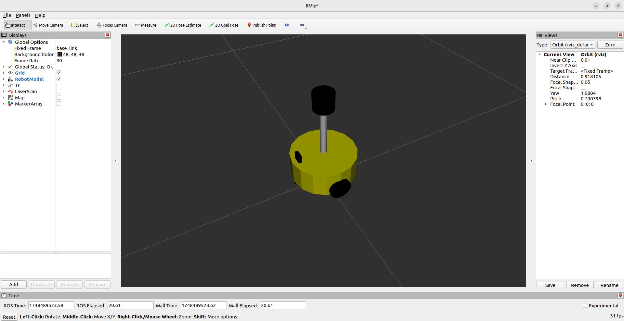Image resolution: width=624 pixels, height=321 pixels.
Task: Click the Add display button
Action: (x=14, y=284)
